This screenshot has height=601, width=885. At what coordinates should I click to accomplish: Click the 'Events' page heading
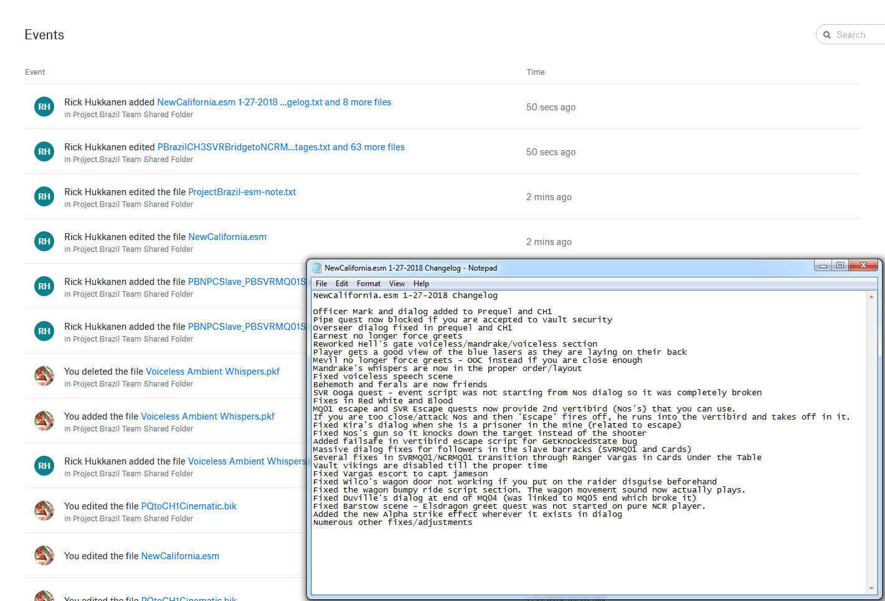[44, 35]
